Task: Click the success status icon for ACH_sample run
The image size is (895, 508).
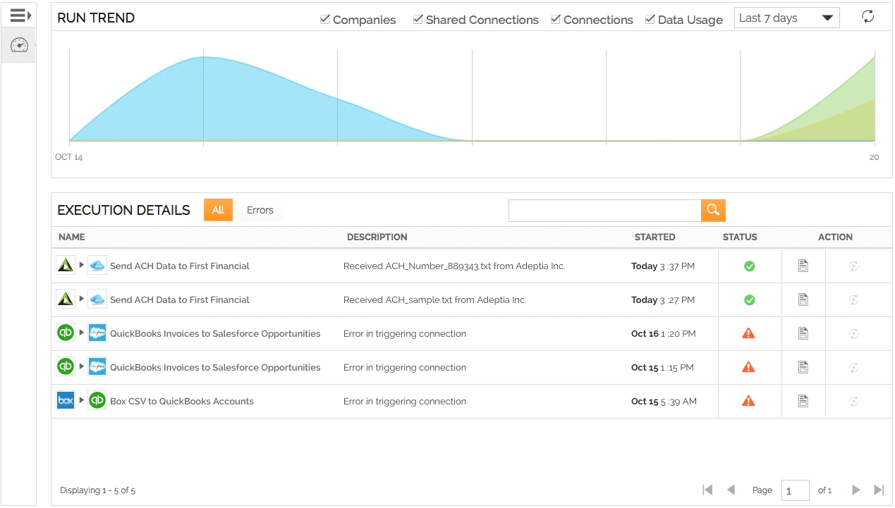Action: click(x=749, y=300)
